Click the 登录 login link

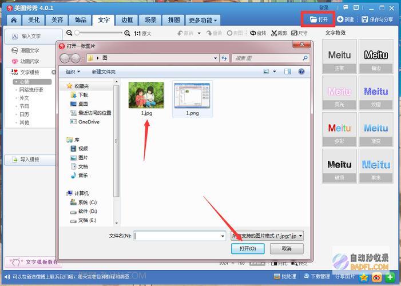[324, 8]
